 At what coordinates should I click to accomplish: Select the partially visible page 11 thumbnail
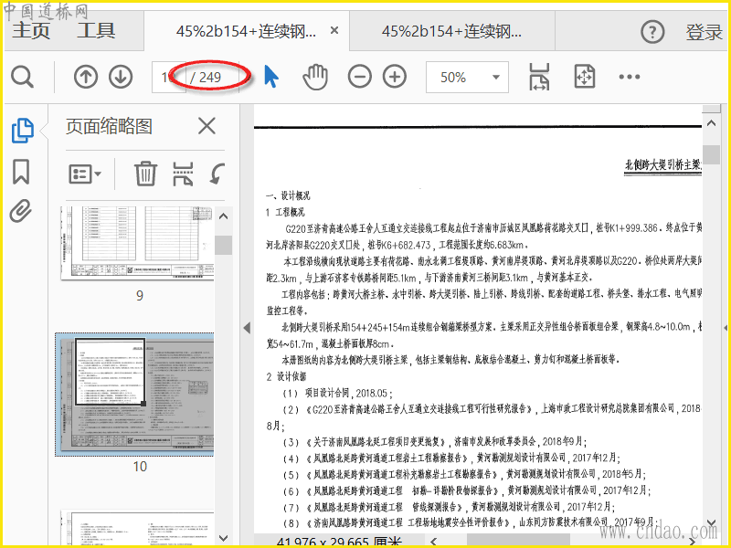pyautogui.click(x=137, y=528)
